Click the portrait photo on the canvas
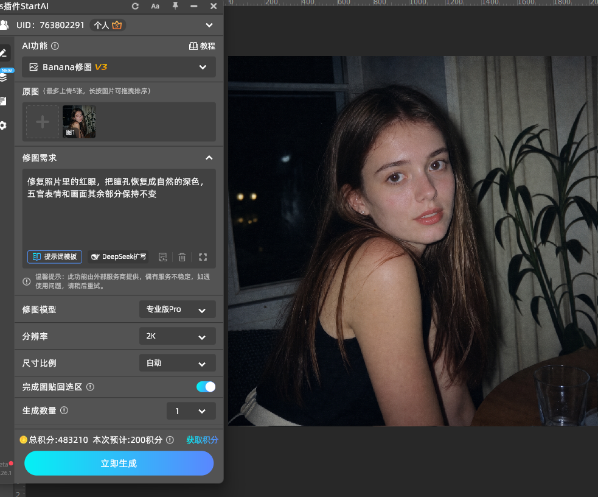Image resolution: width=598 pixels, height=497 pixels. tap(413, 241)
